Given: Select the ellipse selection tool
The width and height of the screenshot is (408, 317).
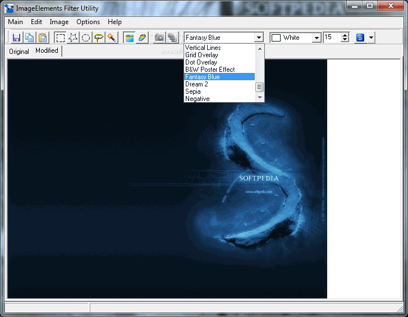Looking at the screenshot, I should pyautogui.click(x=86, y=38).
